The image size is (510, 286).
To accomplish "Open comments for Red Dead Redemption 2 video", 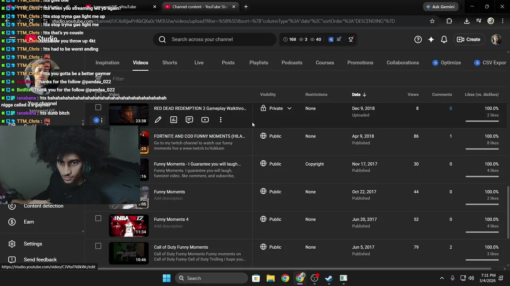I will [x=189, y=120].
